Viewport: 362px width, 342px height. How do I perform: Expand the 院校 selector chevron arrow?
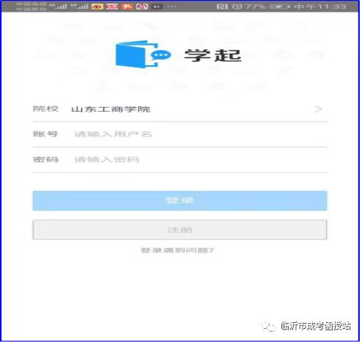[x=318, y=109]
